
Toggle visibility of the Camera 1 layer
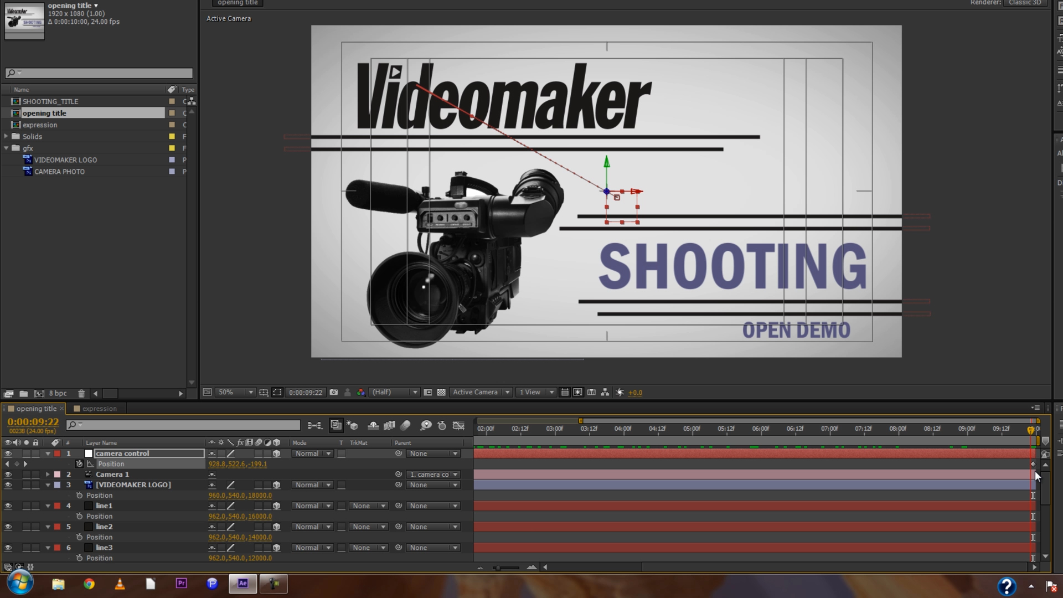(8, 474)
